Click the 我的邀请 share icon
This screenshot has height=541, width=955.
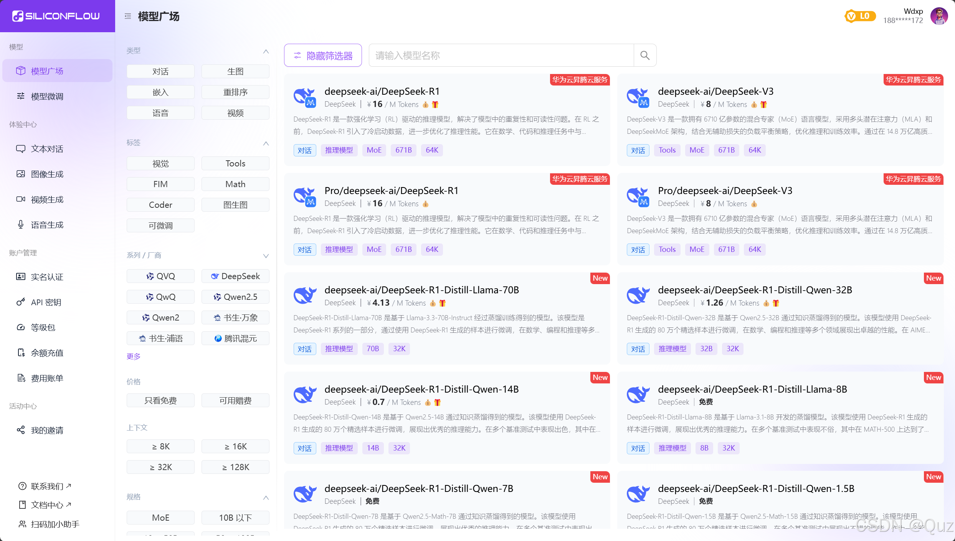tap(21, 430)
